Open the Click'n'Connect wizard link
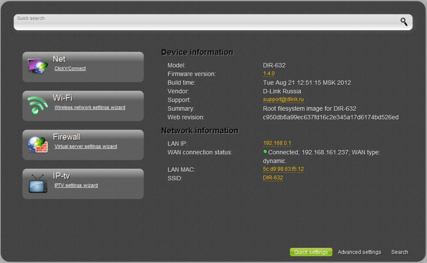Viewport: 427px width, 263px height. tap(70, 69)
